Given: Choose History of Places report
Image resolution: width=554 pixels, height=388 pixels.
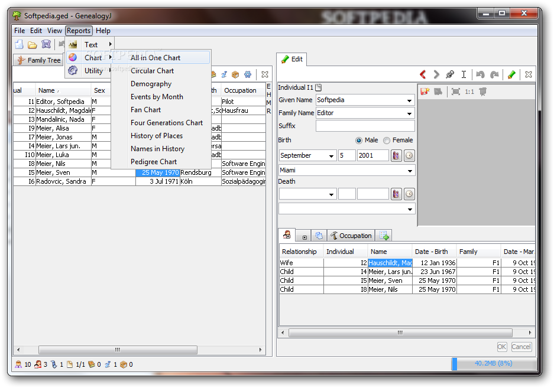Looking at the screenshot, I should (x=161, y=136).
